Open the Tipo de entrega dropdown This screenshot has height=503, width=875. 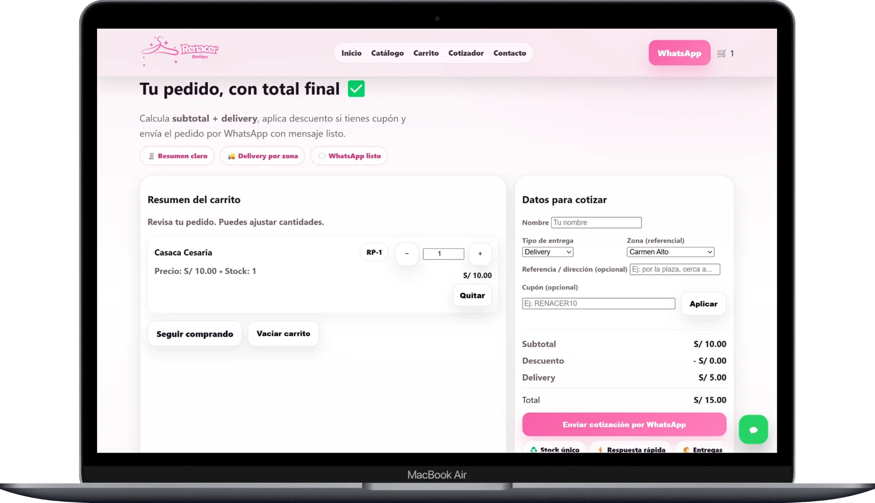548,252
